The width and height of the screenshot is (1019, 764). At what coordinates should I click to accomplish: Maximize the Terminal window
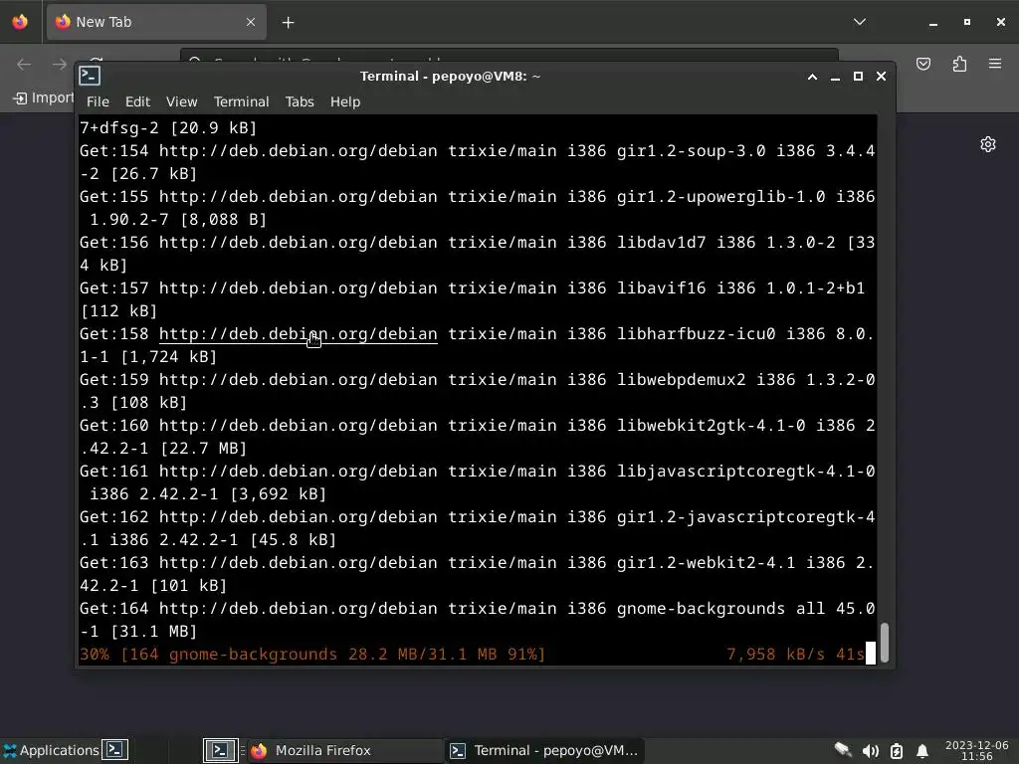tap(858, 77)
